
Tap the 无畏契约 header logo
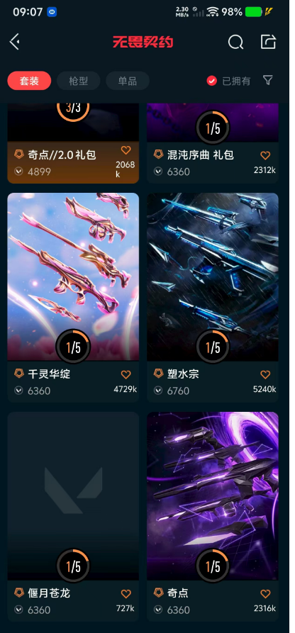click(x=143, y=42)
